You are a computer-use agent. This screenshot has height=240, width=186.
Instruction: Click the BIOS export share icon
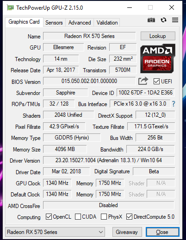pyautogui.click(x=143, y=81)
